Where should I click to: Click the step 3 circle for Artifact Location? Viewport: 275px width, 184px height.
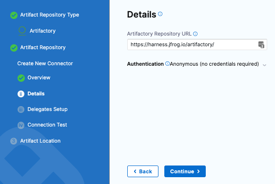coord(14,141)
